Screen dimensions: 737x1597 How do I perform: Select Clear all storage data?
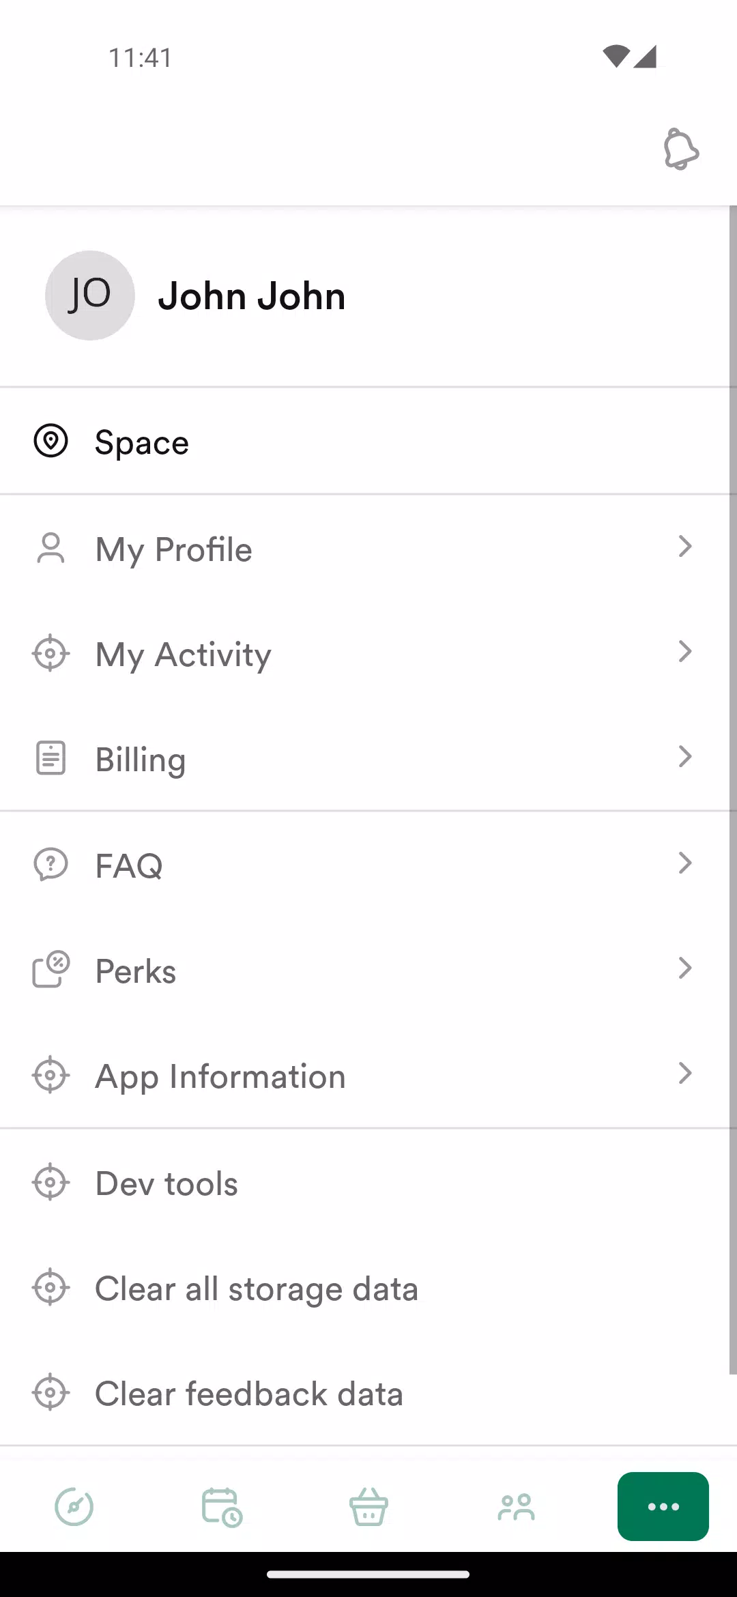256,1289
